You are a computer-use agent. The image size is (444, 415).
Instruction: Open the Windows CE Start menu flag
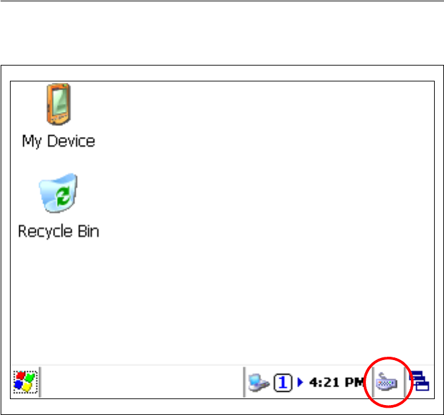coord(25,382)
